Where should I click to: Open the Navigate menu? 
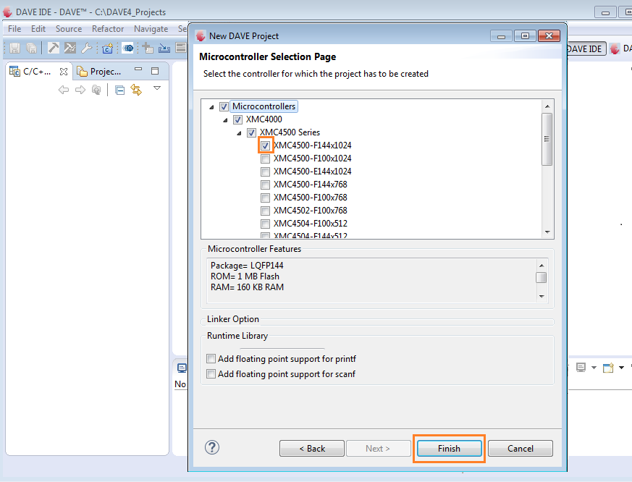click(151, 29)
